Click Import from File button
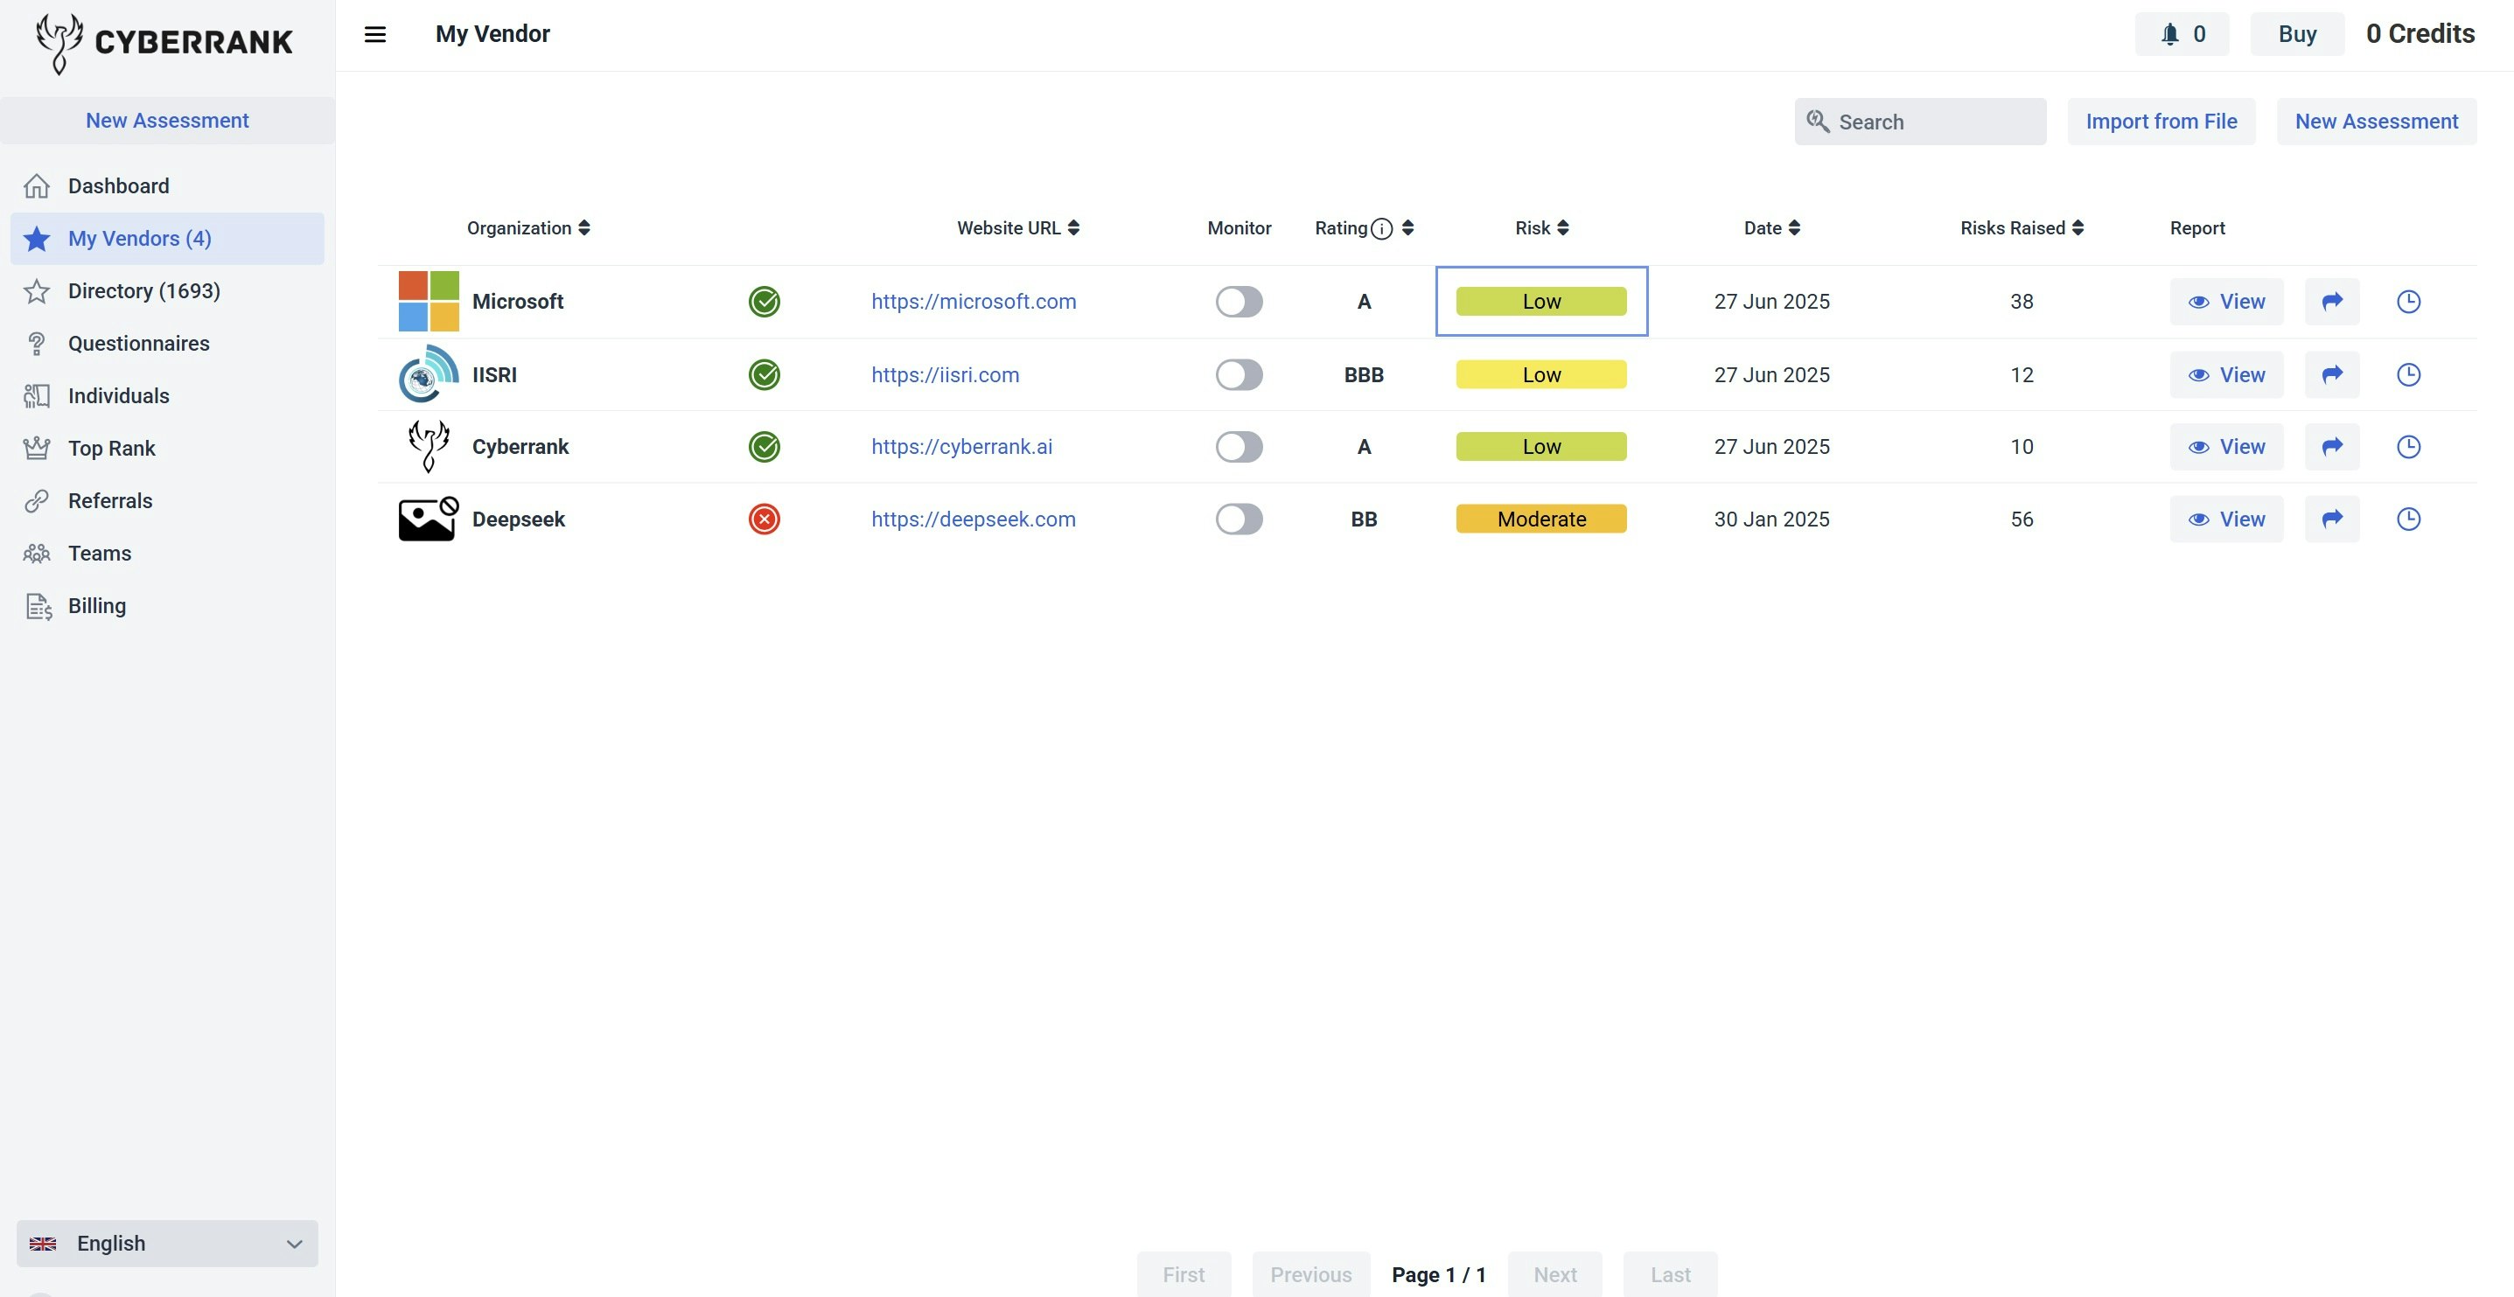Image resolution: width=2514 pixels, height=1297 pixels. point(2161,121)
